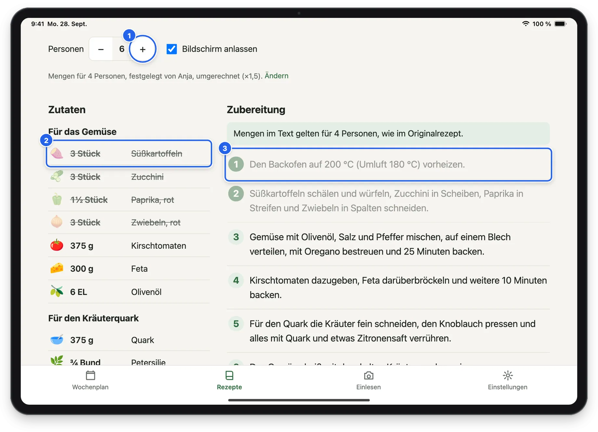This screenshot has width=598, height=432.
Task: Click the herb icon beside Petersilie
Action: click(57, 360)
